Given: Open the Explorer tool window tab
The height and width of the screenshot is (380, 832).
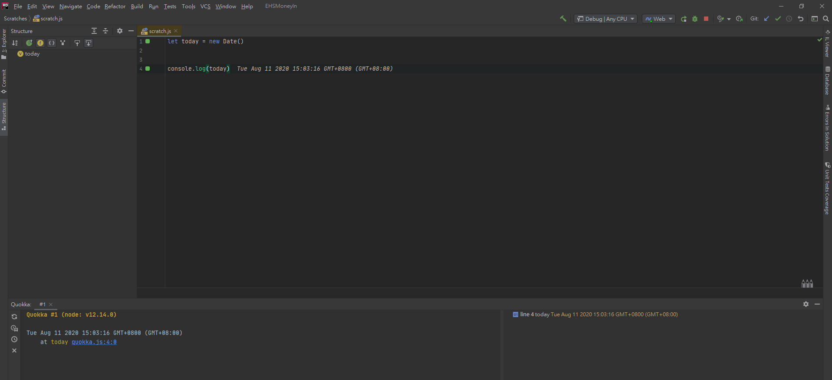Looking at the screenshot, I should click(4, 44).
